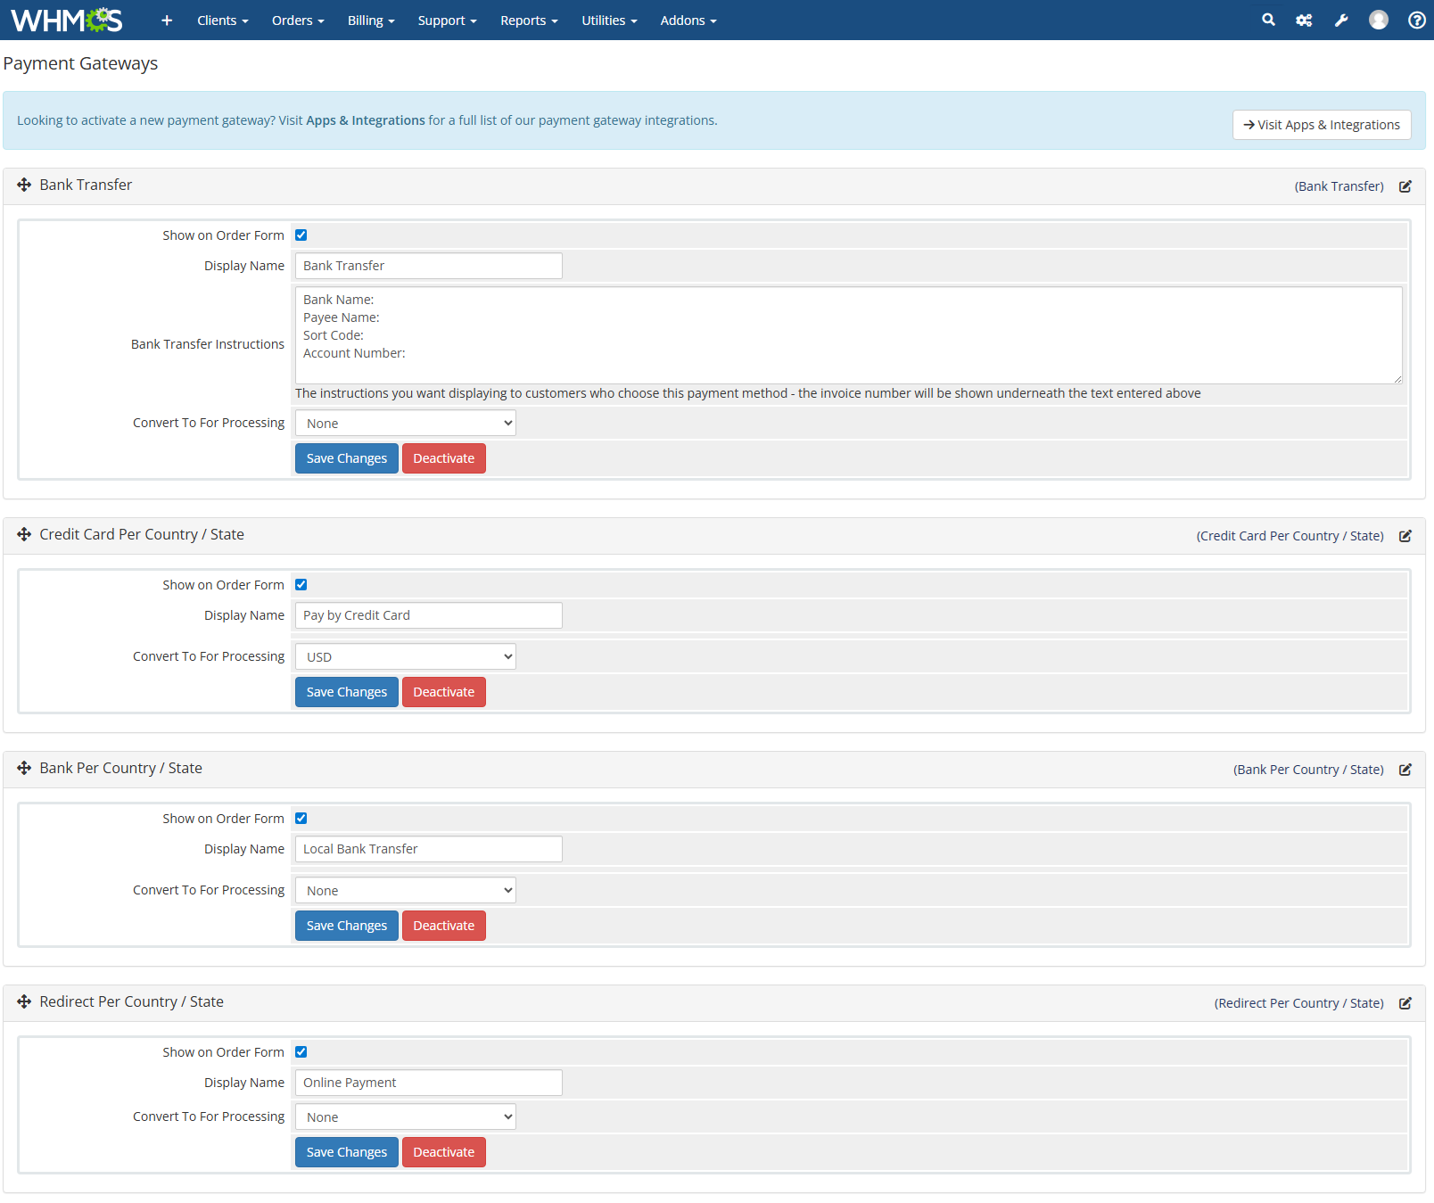This screenshot has width=1434, height=1203.
Task: Open the Convert To For Processing dropdown under Bank Transfer
Action: click(405, 422)
